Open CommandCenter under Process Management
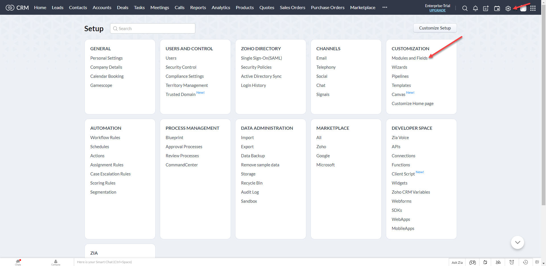 coord(181,165)
